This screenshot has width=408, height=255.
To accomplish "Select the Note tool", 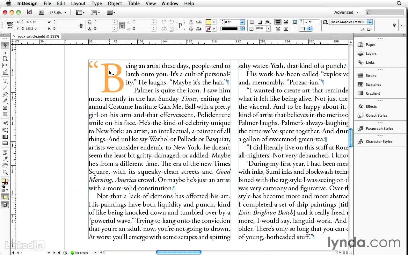I will pyautogui.click(x=5, y=152).
